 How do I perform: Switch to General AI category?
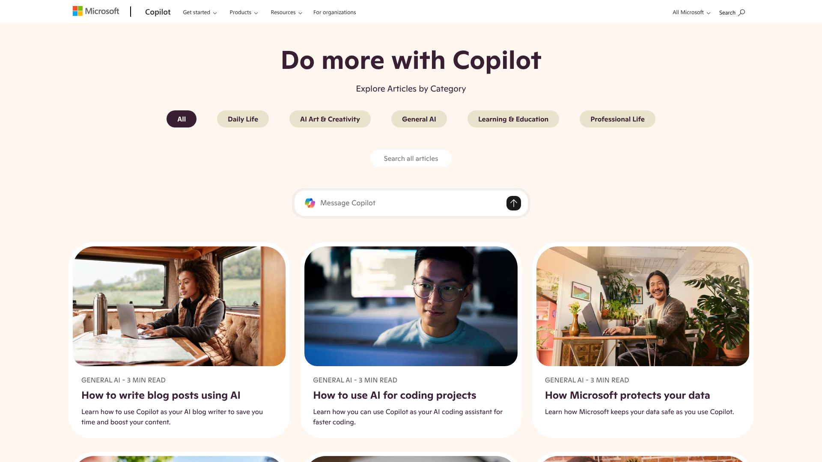pos(419,119)
